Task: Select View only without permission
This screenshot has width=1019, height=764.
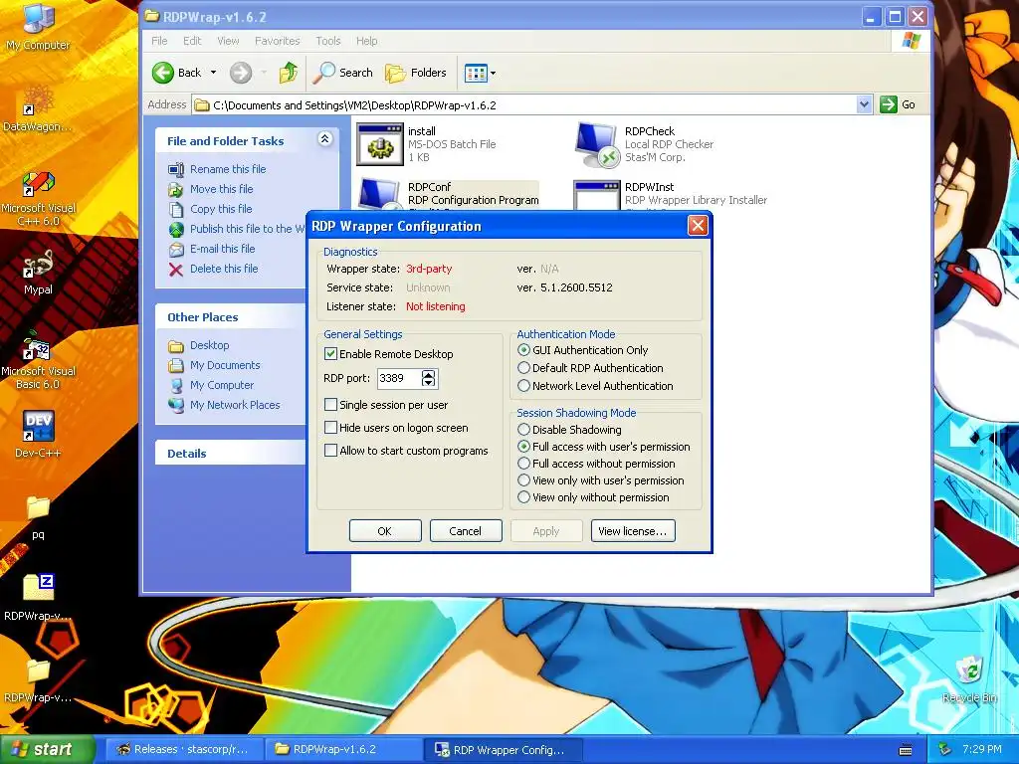Action: [x=523, y=497]
